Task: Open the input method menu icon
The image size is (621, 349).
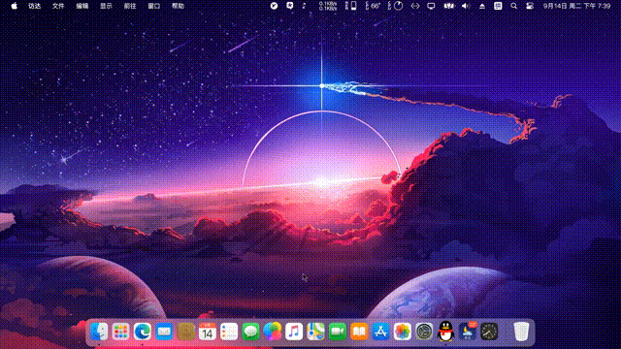Action: tap(498, 6)
